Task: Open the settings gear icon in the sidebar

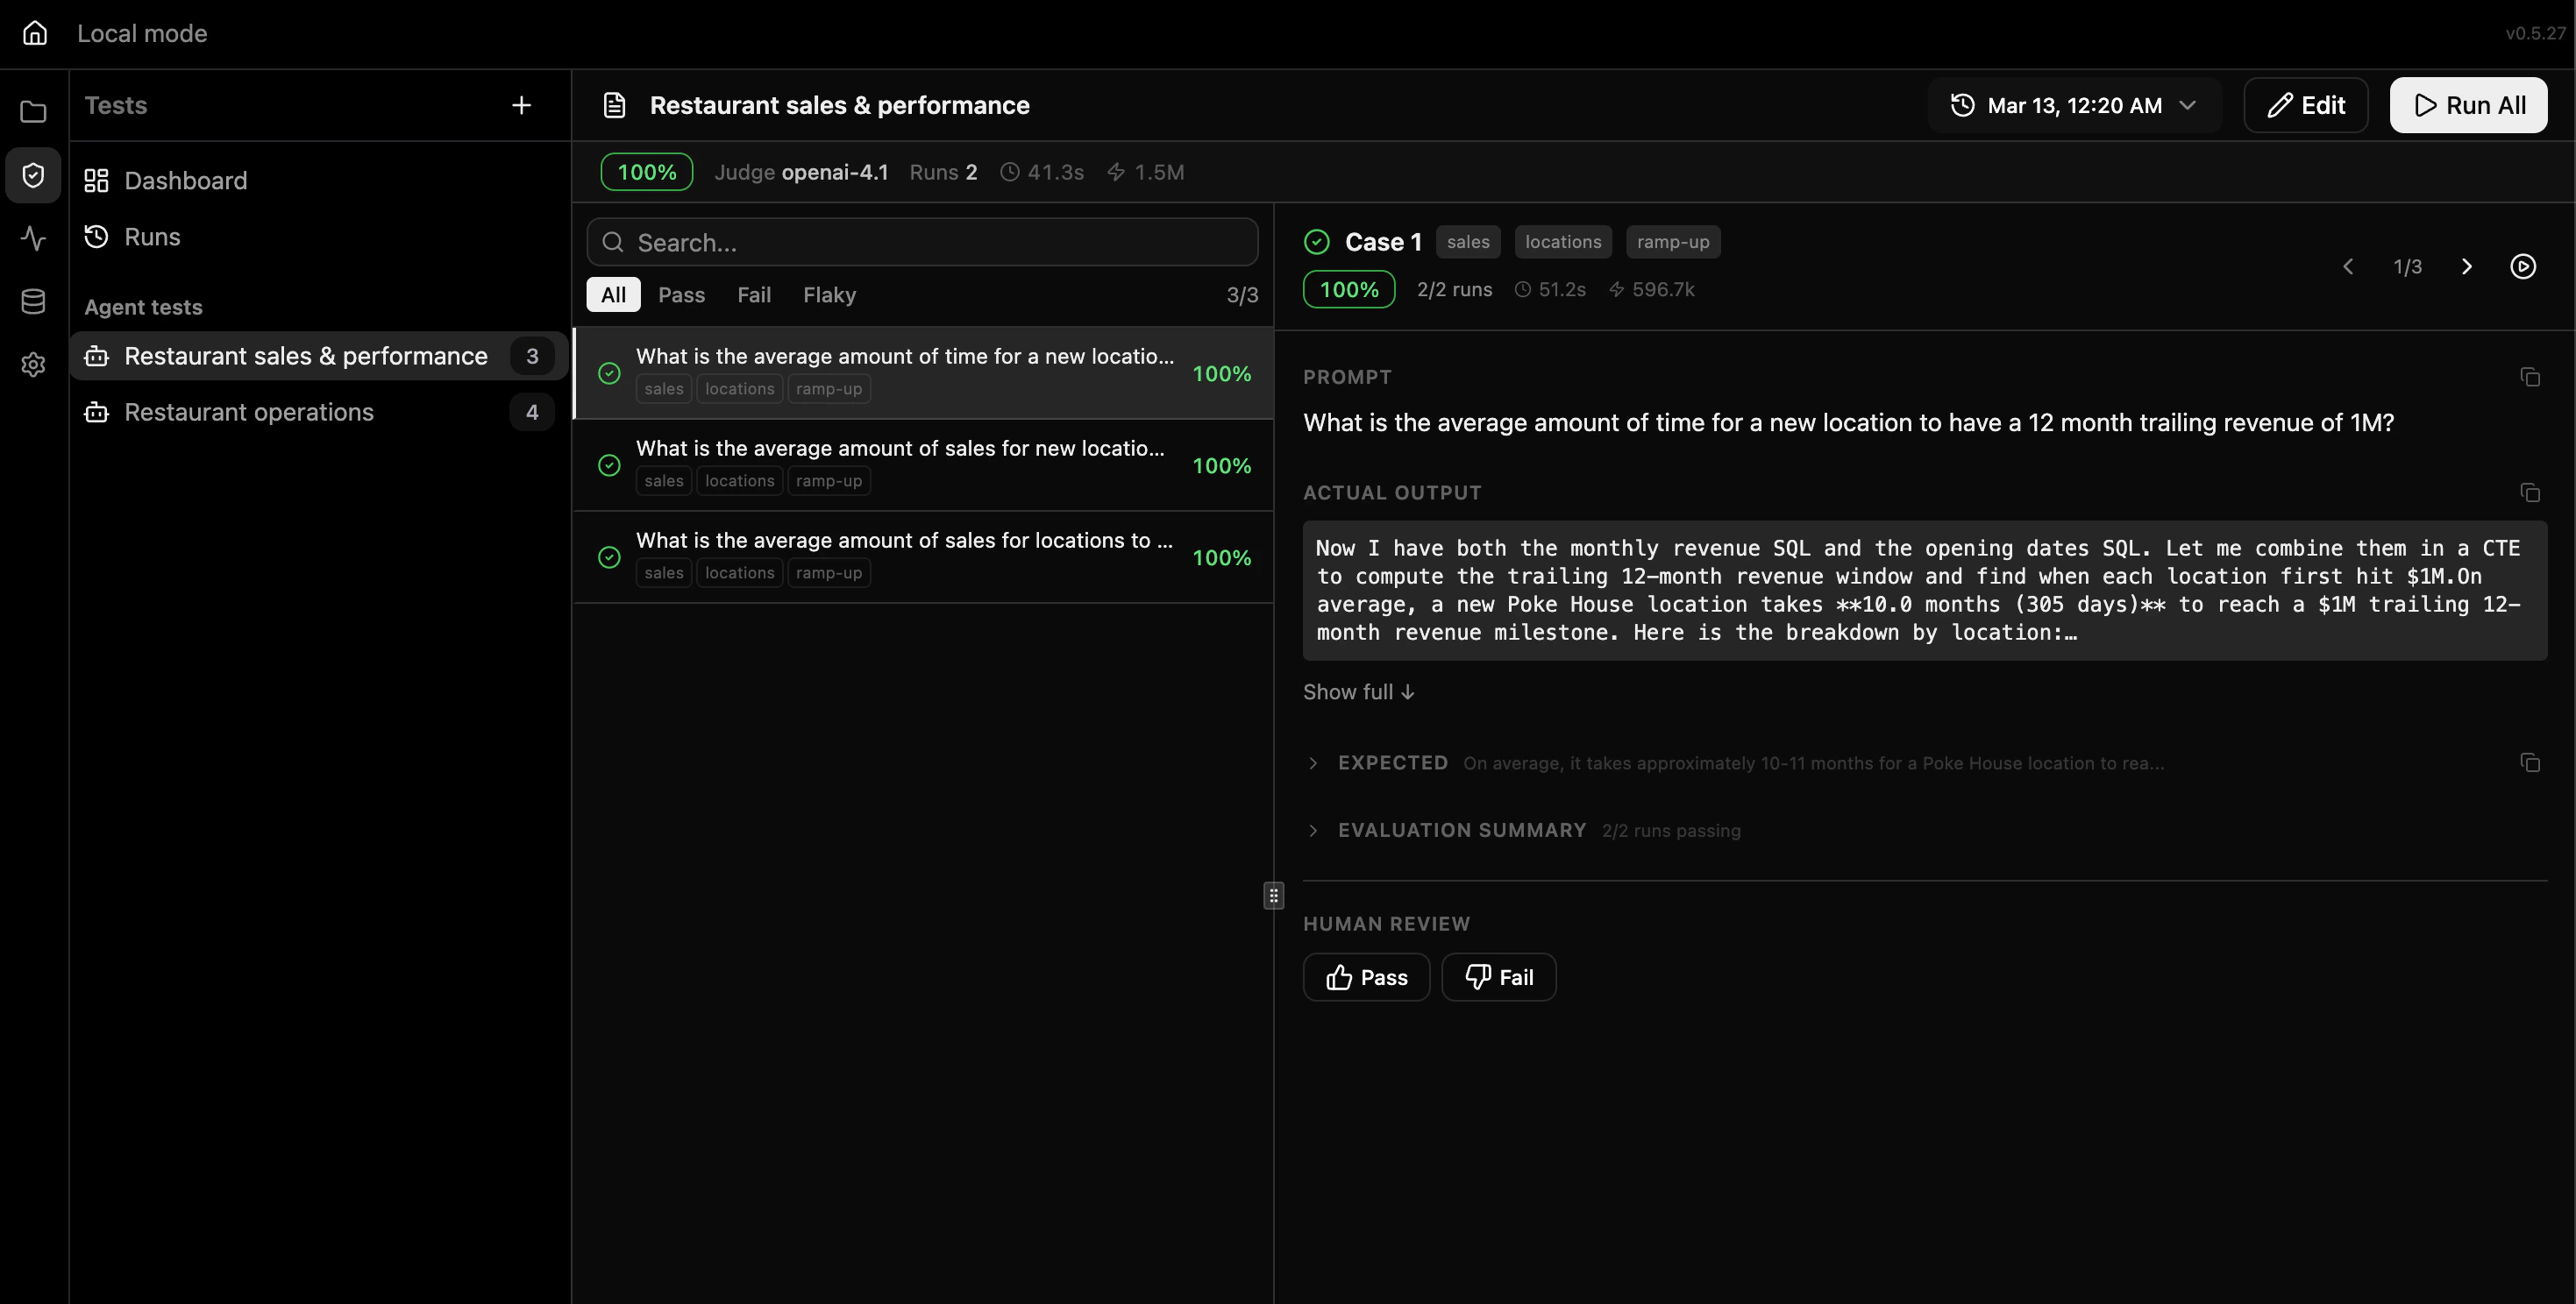Action: click(x=33, y=364)
